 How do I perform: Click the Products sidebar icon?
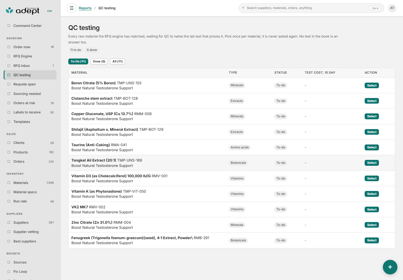[x=9, y=152]
